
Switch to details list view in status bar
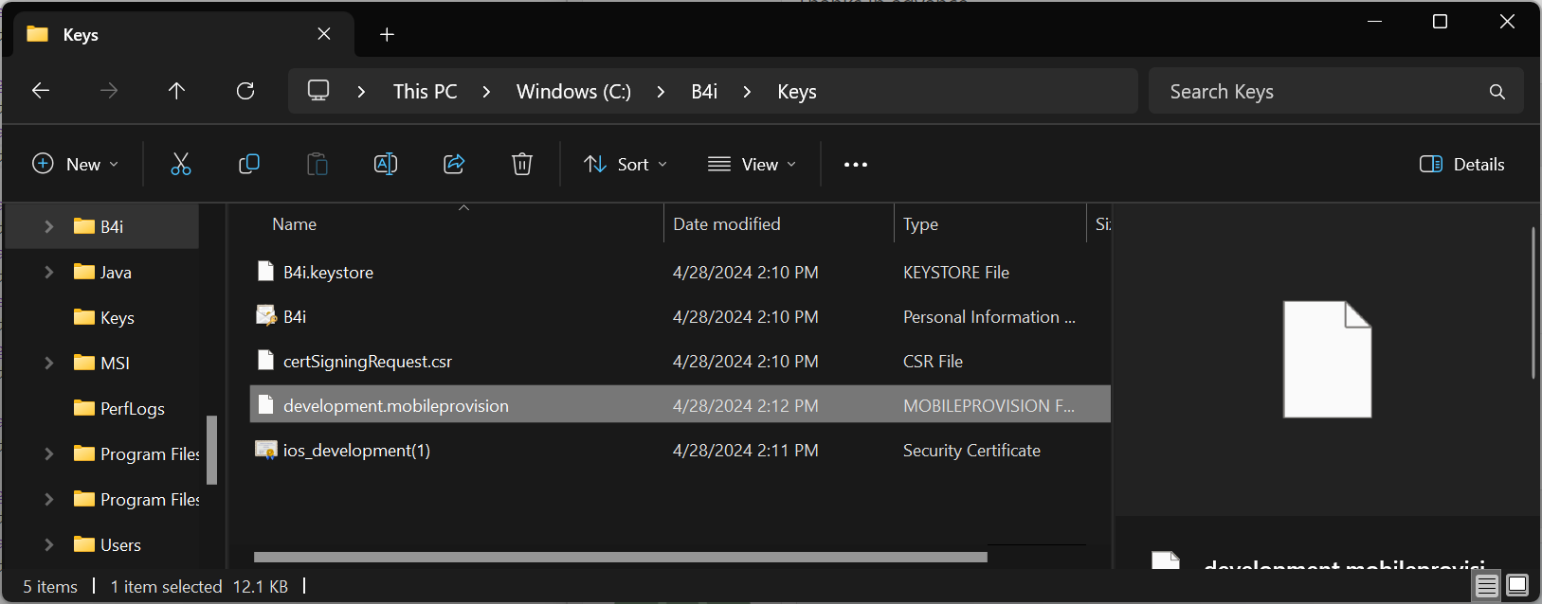pyautogui.click(x=1487, y=586)
